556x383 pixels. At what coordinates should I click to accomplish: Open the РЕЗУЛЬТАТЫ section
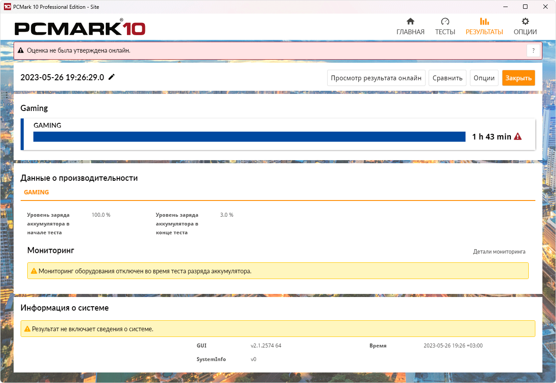click(484, 27)
